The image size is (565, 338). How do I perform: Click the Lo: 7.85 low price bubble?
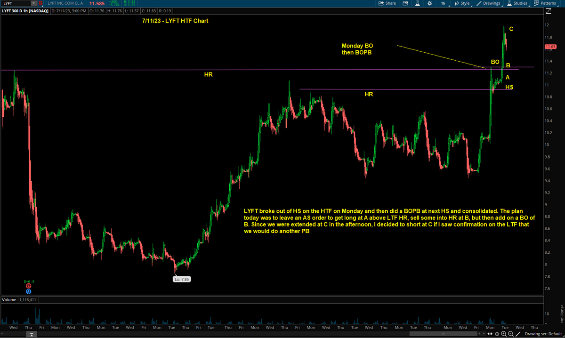point(182,279)
